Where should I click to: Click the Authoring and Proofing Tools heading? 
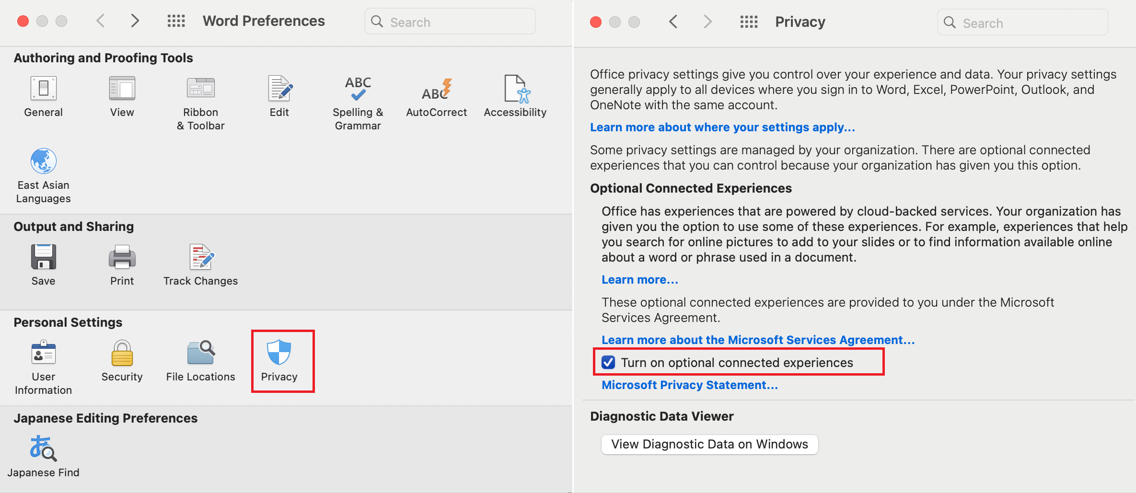tap(103, 58)
